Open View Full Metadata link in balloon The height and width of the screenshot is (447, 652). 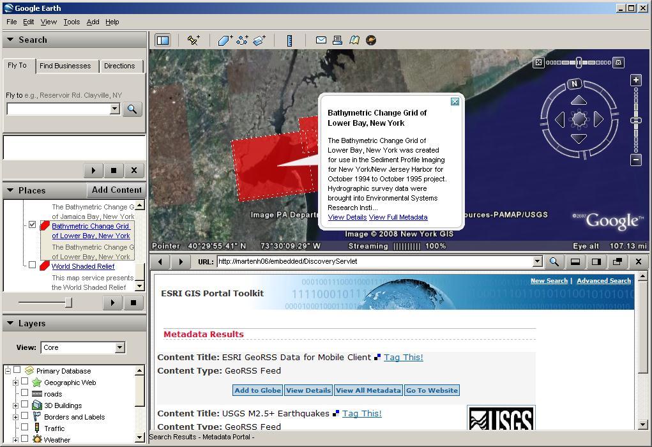[398, 217]
